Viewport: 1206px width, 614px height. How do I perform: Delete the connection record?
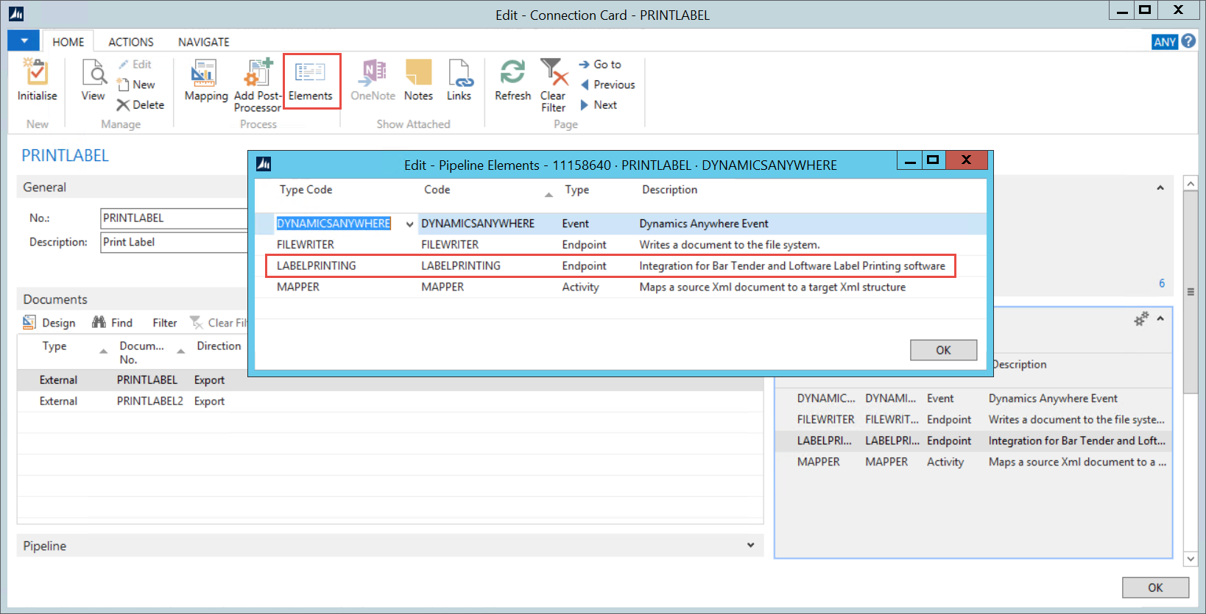point(141,105)
